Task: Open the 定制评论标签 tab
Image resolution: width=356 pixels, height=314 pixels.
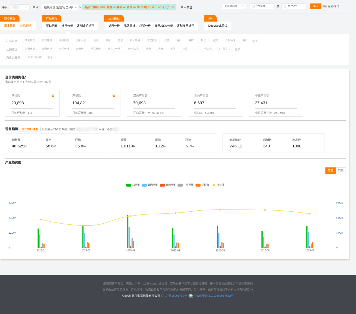Action: 85,26
